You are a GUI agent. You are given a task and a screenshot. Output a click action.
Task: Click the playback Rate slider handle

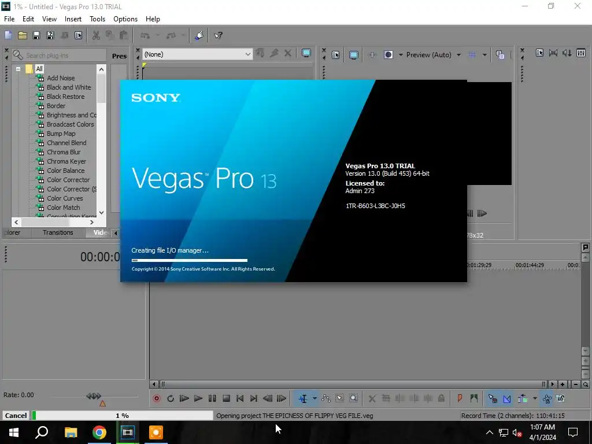tap(94, 396)
